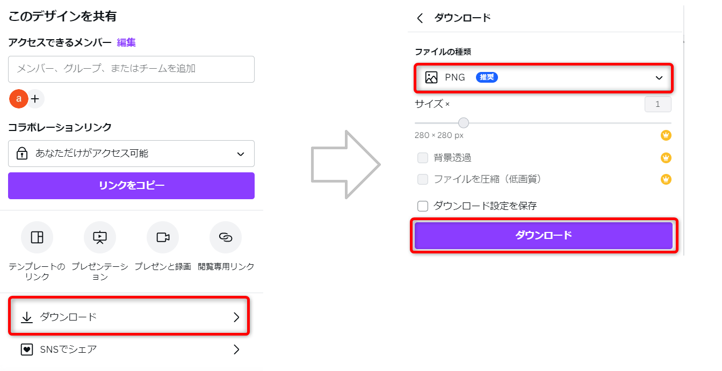Click the Template Link (テンプレートのリンク) icon
Image resolution: width=722 pixels, height=371 pixels.
37,237
